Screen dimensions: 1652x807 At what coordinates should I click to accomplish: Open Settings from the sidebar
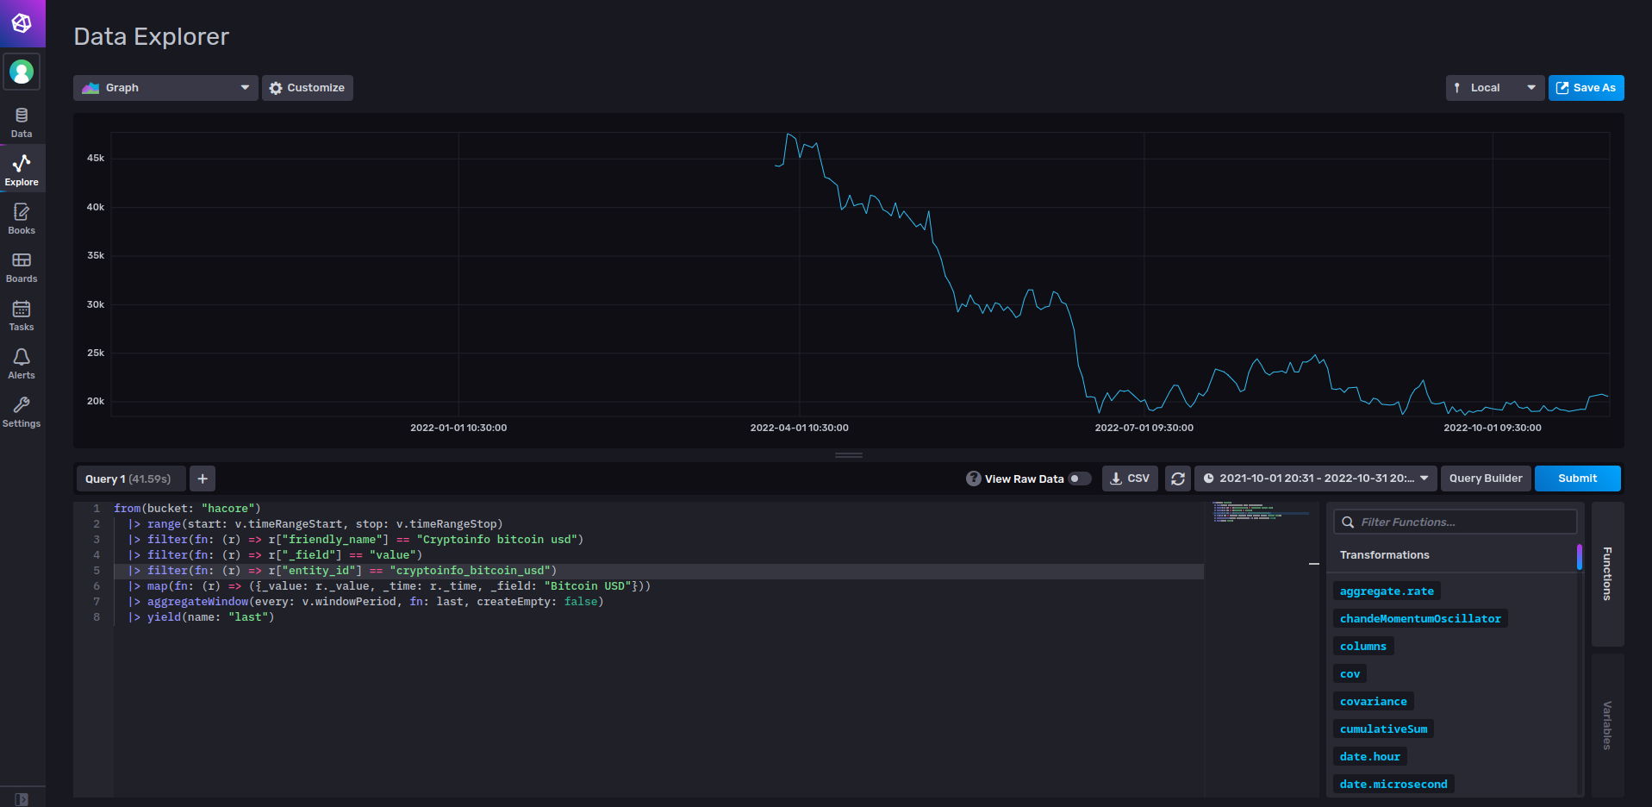click(x=22, y=411)
